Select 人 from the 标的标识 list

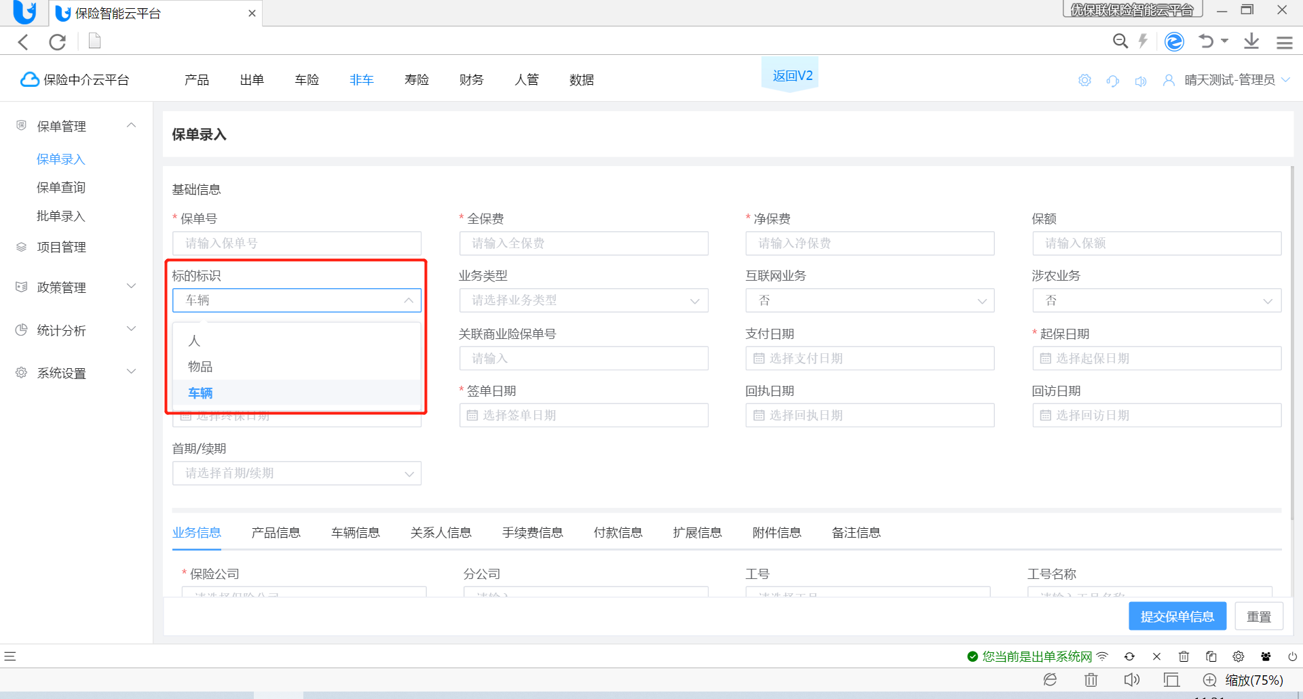297,340
